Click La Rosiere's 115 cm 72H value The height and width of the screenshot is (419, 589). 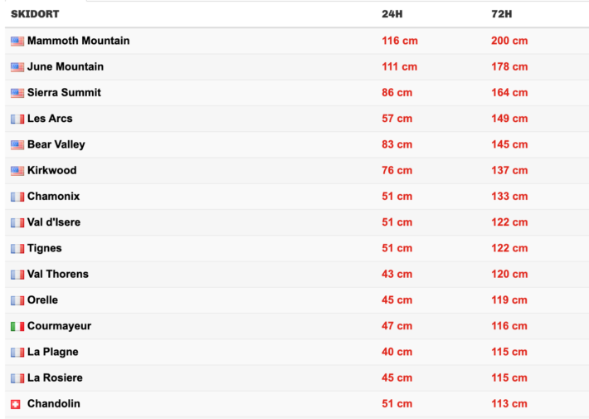tap(509, 378)
